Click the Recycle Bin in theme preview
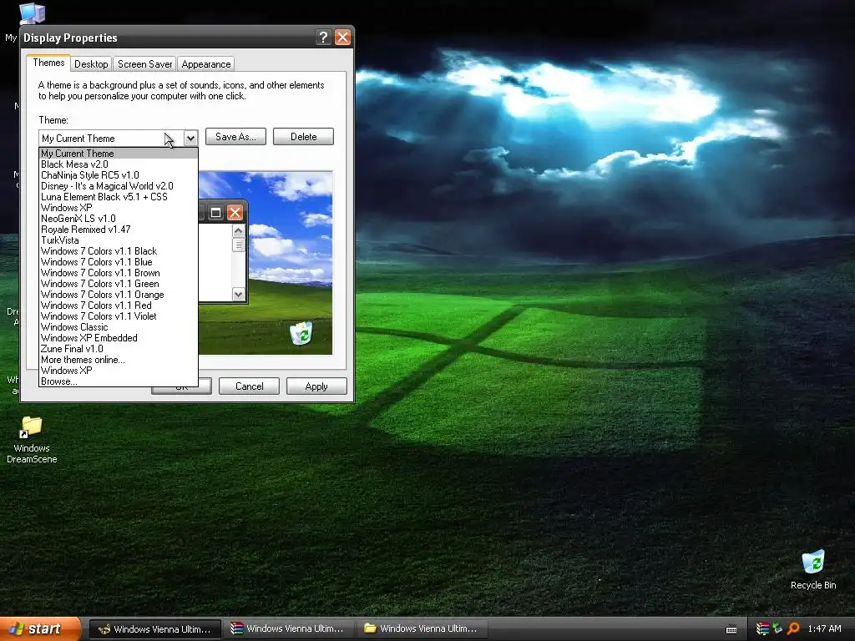The height and width of the screenshot is (641, 855). pos(301,333)
